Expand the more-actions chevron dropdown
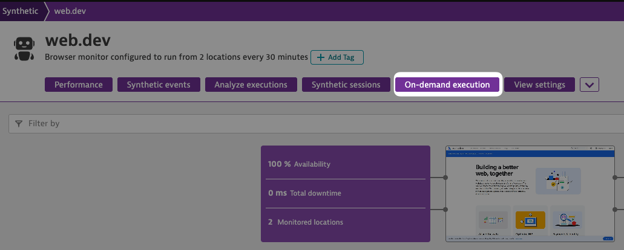The image size is (624, 250). coord(590,85)
